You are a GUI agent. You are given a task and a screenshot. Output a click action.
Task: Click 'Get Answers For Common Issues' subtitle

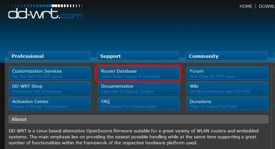pos(129,107)
